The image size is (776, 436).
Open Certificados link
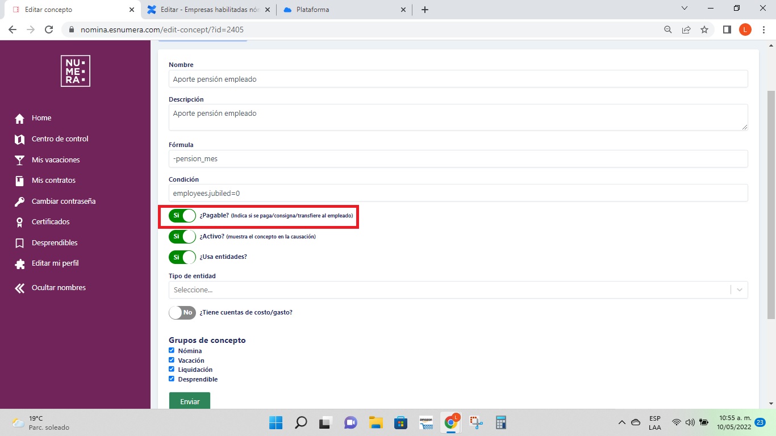coord(51,222)
